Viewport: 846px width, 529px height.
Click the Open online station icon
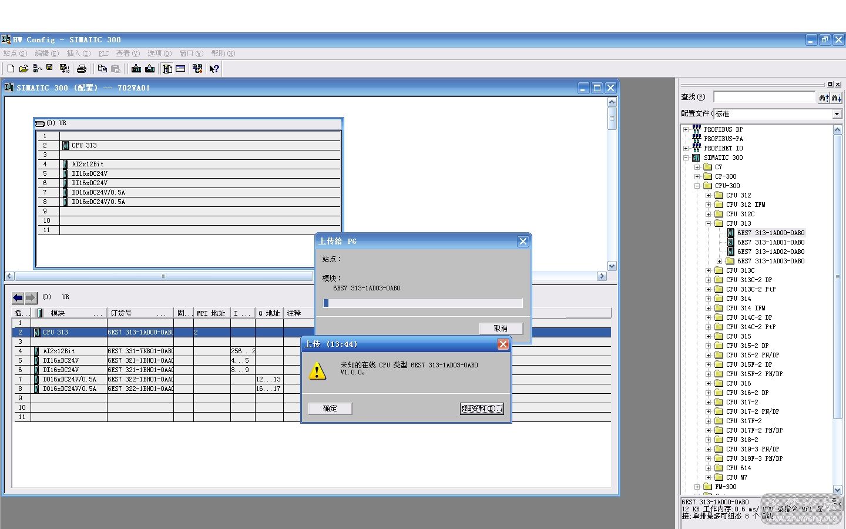37,69
